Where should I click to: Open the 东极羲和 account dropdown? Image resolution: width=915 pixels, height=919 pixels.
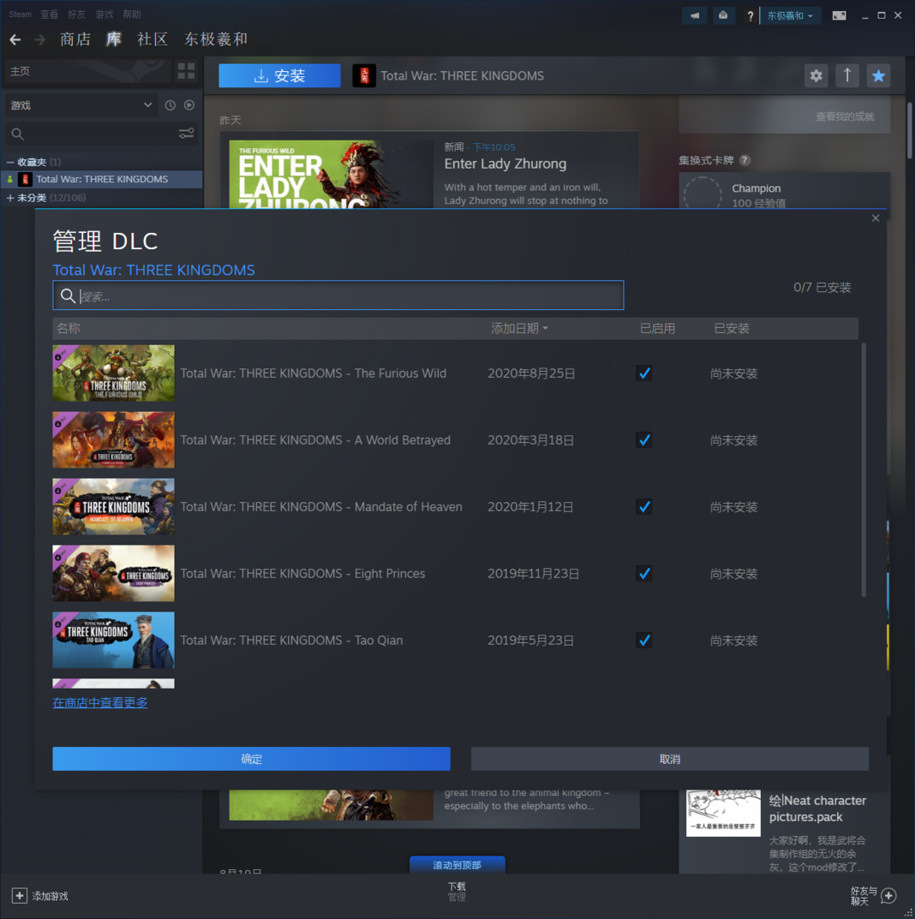[x=790, y=15]
